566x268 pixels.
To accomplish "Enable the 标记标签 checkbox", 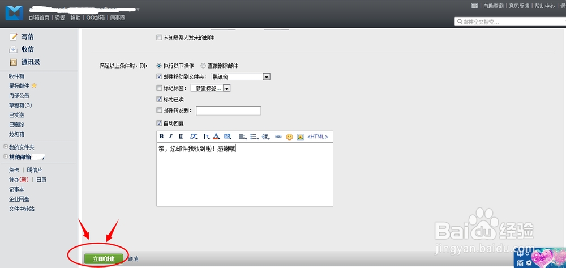I will tap(159, 87).
